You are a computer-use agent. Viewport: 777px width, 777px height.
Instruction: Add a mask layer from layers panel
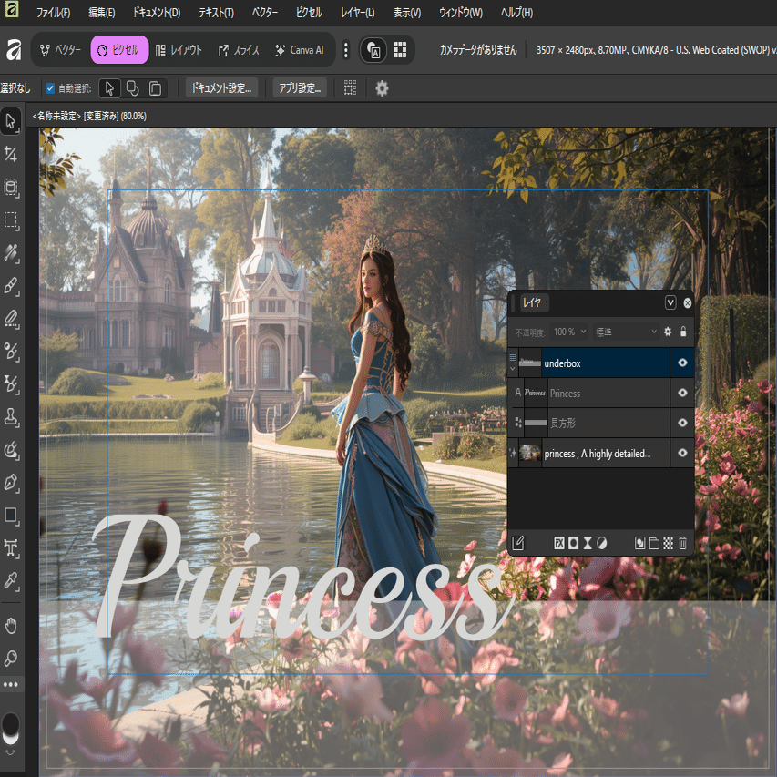pos(573,543)
